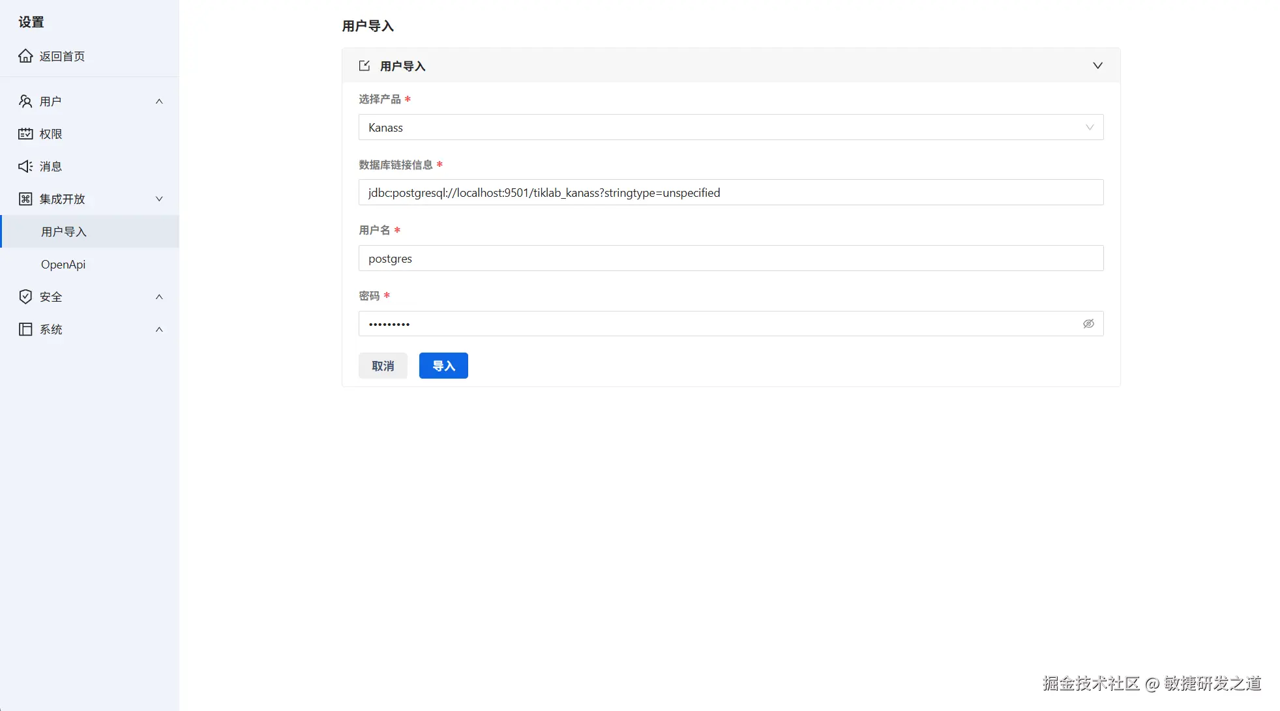Screen dimensions: 1280x711
Task: Toggle password visibility eye icon
Action: coord(1088,324)
